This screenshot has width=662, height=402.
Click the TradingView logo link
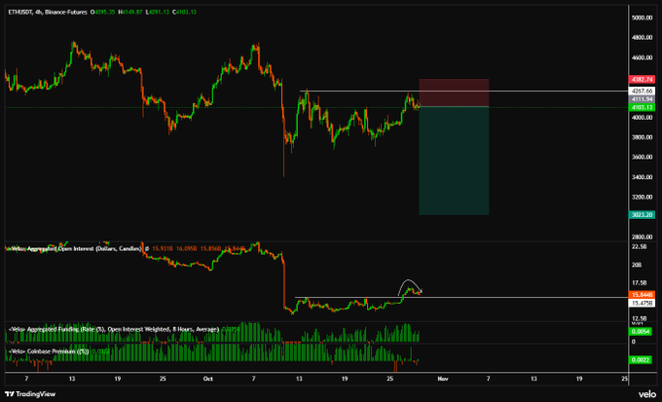[32, 394]
